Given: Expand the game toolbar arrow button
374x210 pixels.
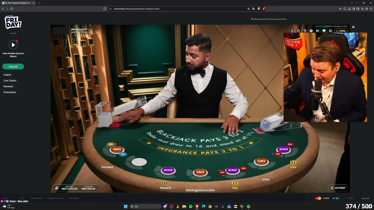Looking at the screenshot, I should (x=292, y=31).
